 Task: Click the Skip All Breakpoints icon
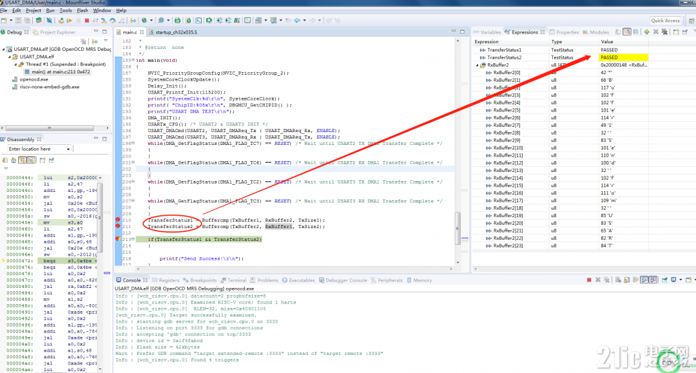tap(49, 21)
